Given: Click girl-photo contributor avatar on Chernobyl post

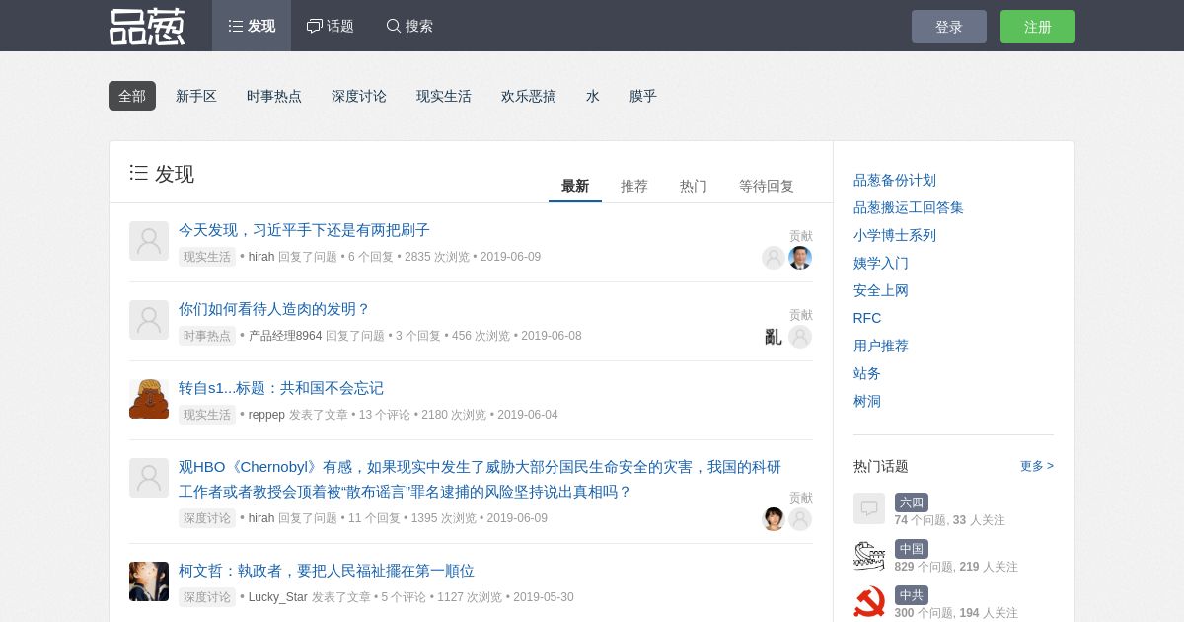Looking at the screenshot, I should coord(774,519).
